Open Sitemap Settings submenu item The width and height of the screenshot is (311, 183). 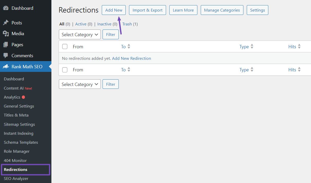click(19, 124)
